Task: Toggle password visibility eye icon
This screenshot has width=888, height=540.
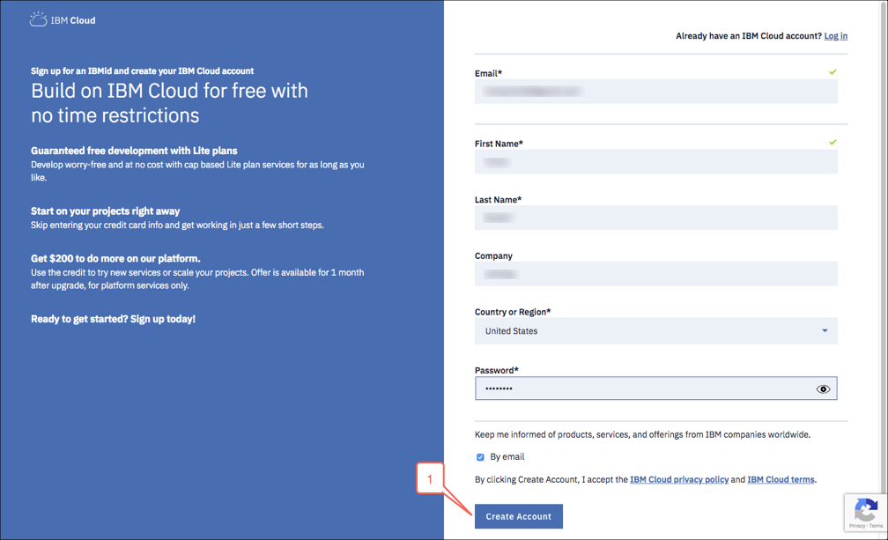Action: 823,388
